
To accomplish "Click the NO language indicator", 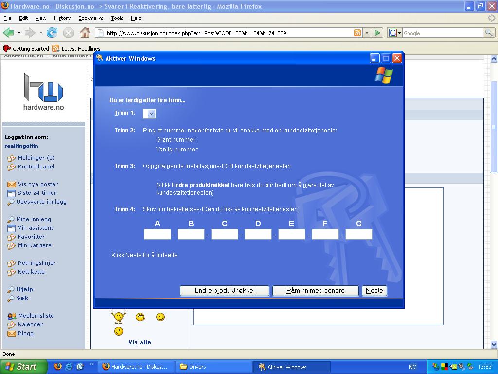I will click(412, 367).
